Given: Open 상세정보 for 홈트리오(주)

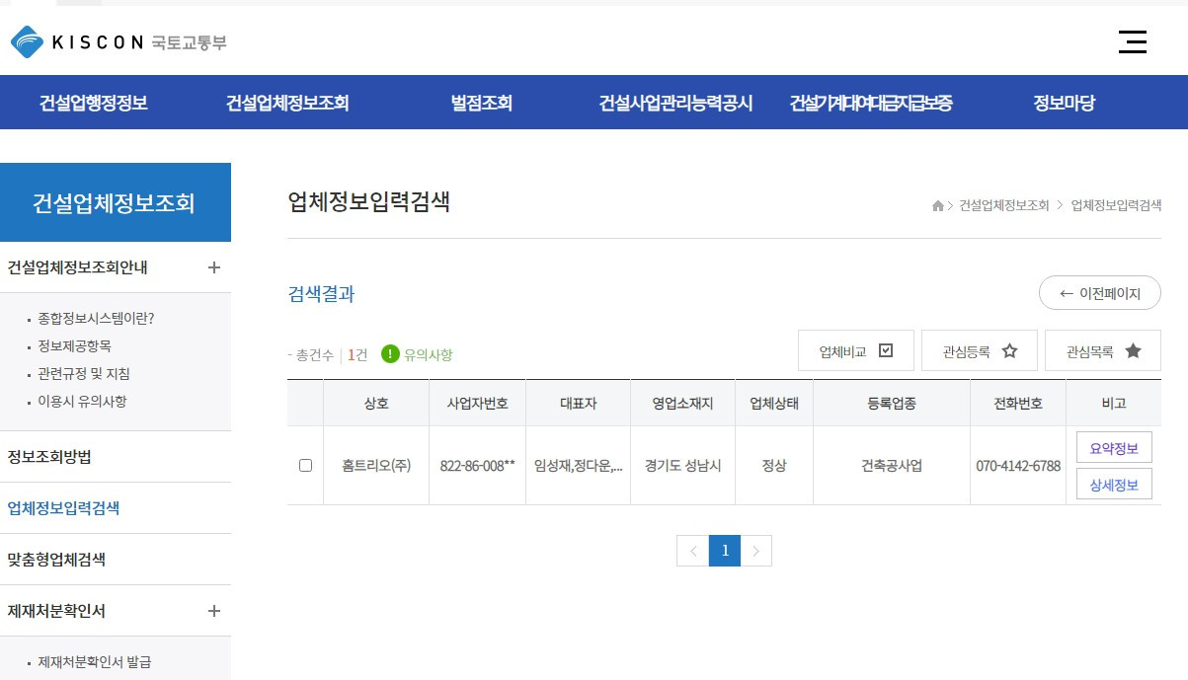Looking at the screenshot, I should pyautogui.click(x=1114, y=484).
